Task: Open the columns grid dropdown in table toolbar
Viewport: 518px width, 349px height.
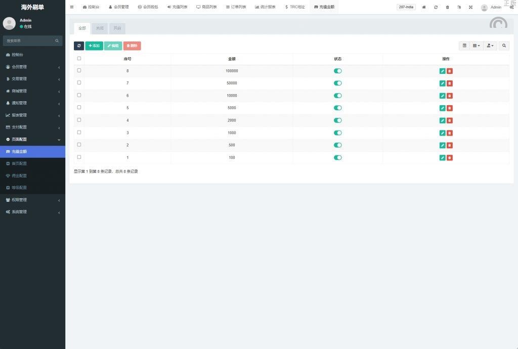Action: 477,46
